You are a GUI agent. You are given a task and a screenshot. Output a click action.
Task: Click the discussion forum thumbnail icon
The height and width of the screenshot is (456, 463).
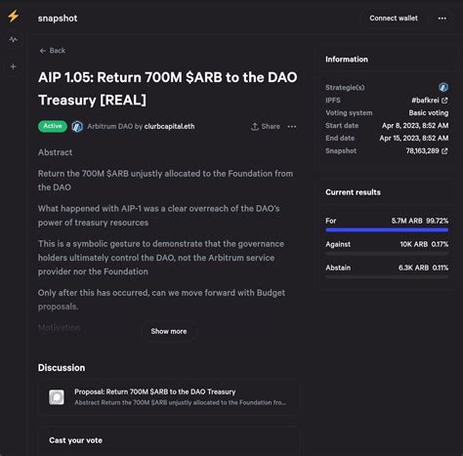pyautogui.click(x=57, y=397)
